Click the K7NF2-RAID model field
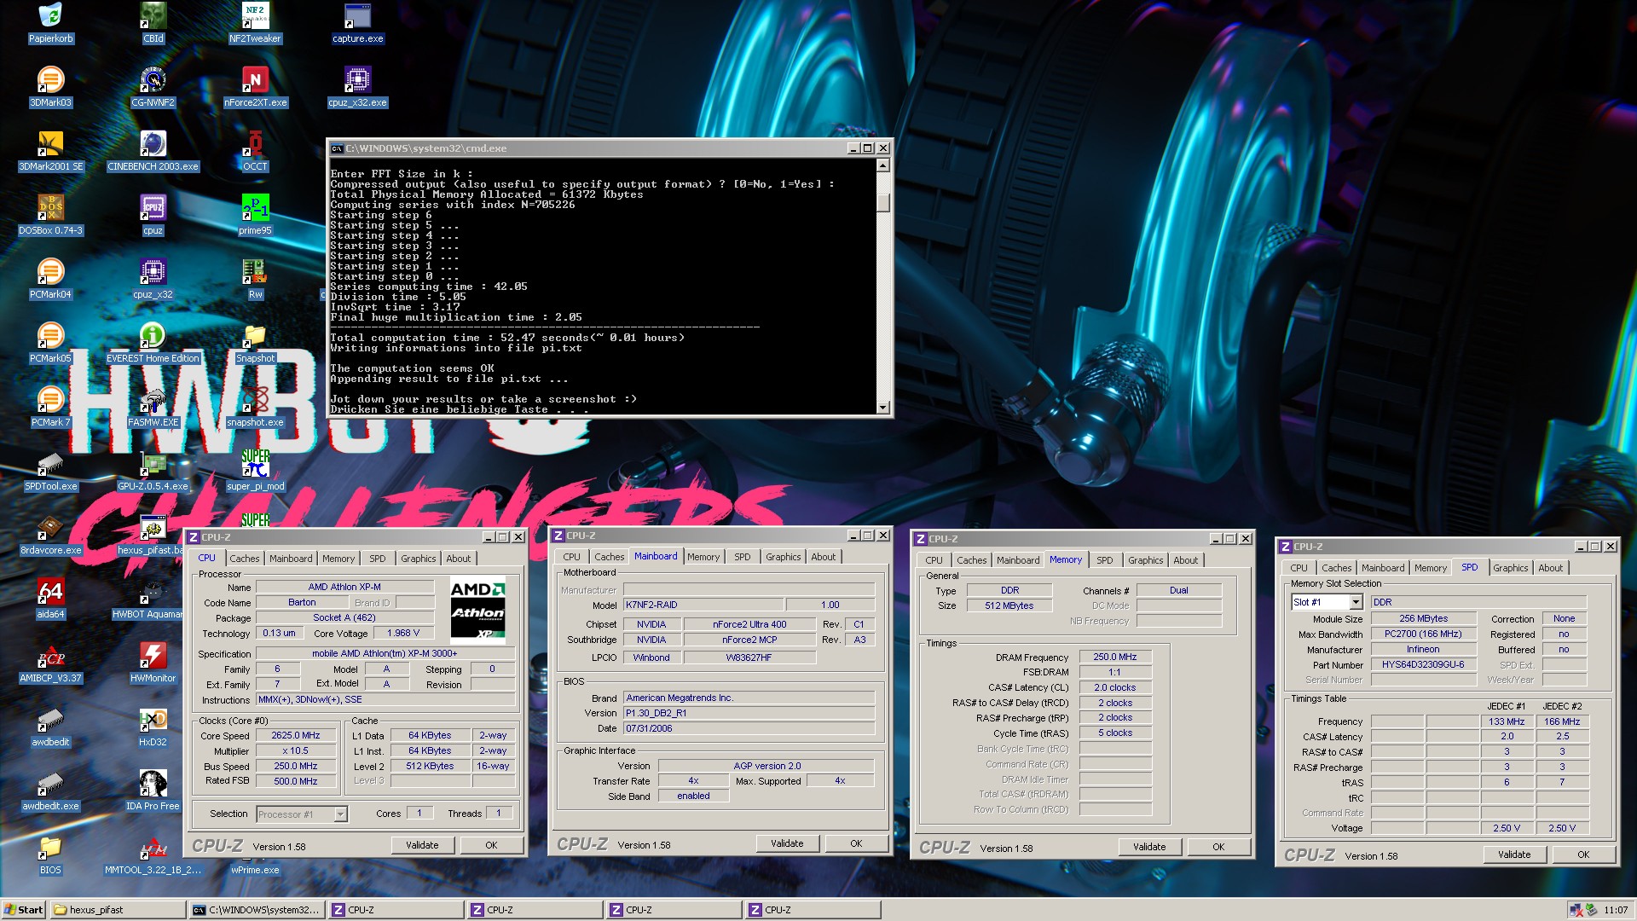This screenshot has width=1637, height=921. tap(703, 605)
